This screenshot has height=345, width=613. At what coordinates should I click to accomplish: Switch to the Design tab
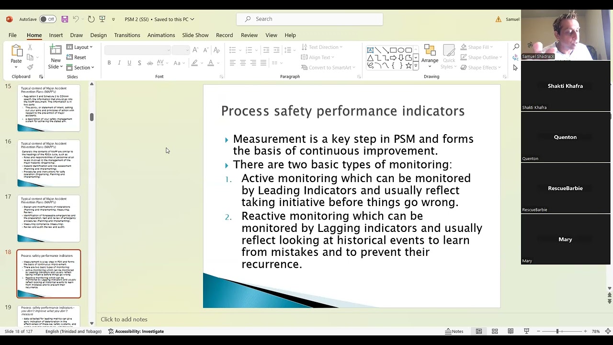(98, 35)
